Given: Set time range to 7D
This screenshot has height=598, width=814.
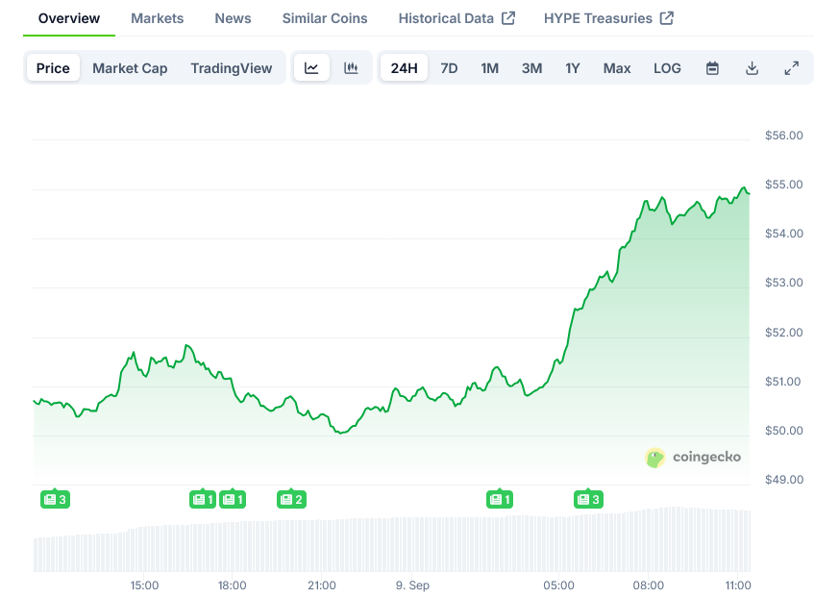Looking at the screenshot, I should coord(449,68).
